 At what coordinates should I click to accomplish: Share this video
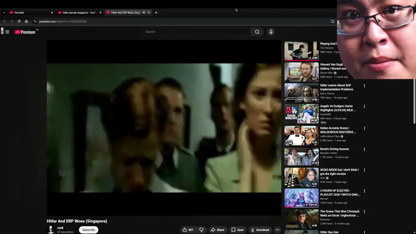point(217,230)
